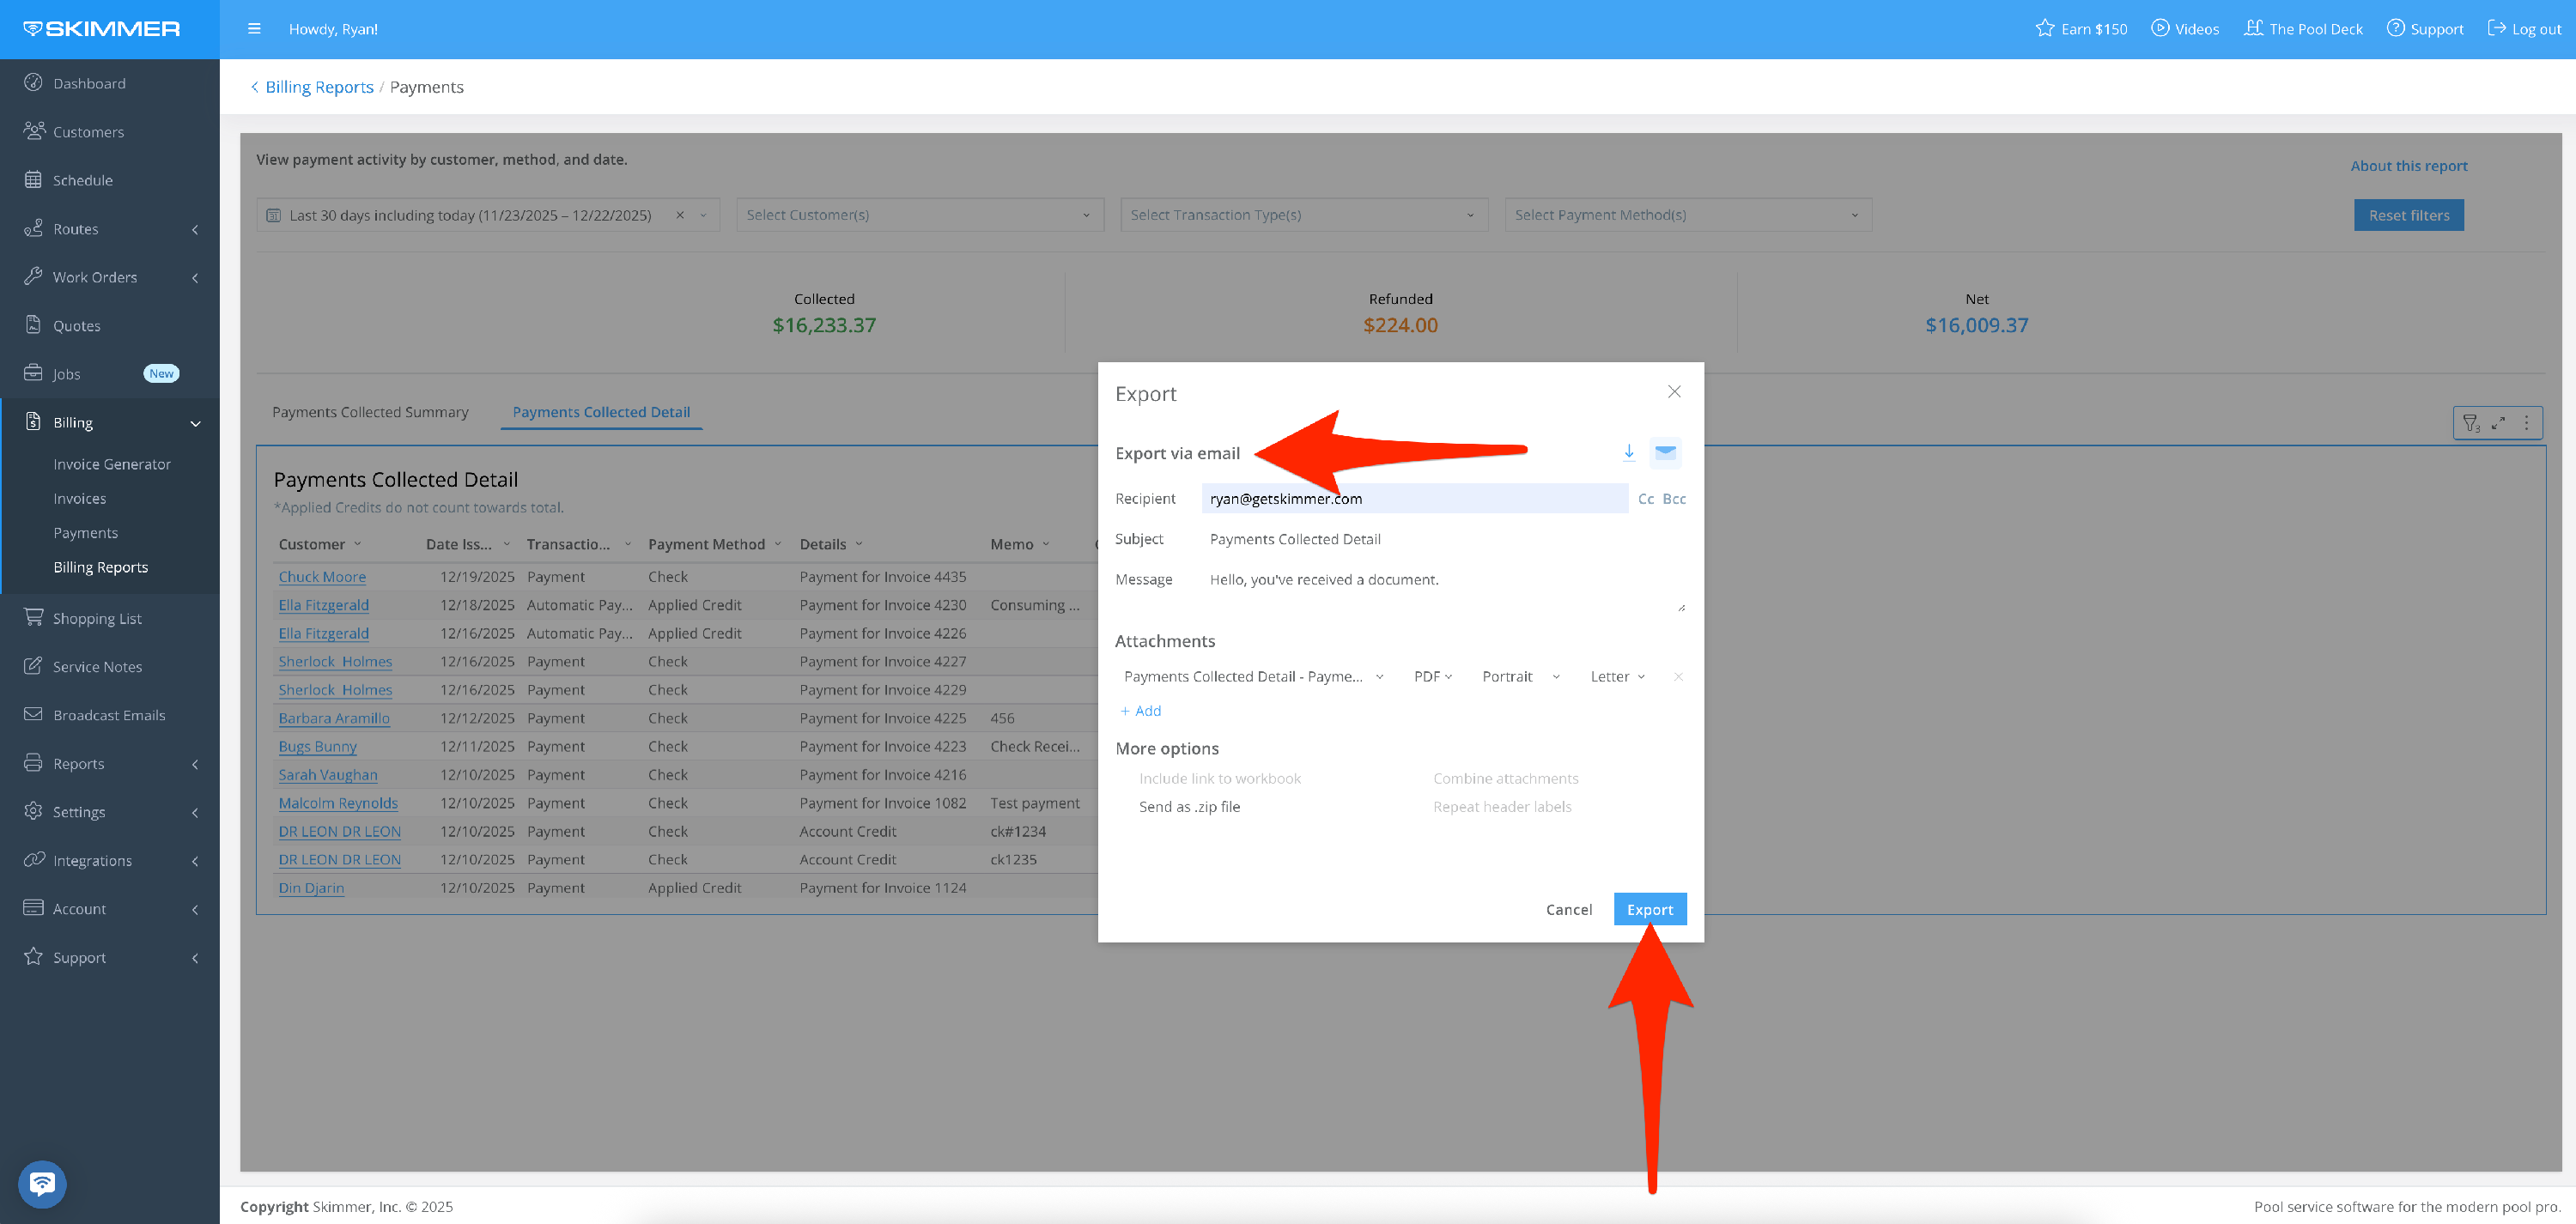2576x1224 pixels.
Task: Select the email export envelope icon
Action: [1665, 452]
